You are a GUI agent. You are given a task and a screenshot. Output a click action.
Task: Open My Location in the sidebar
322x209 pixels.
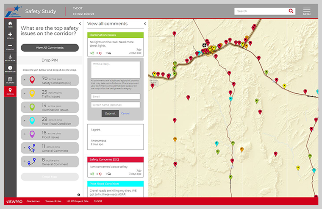coord(10,58)
